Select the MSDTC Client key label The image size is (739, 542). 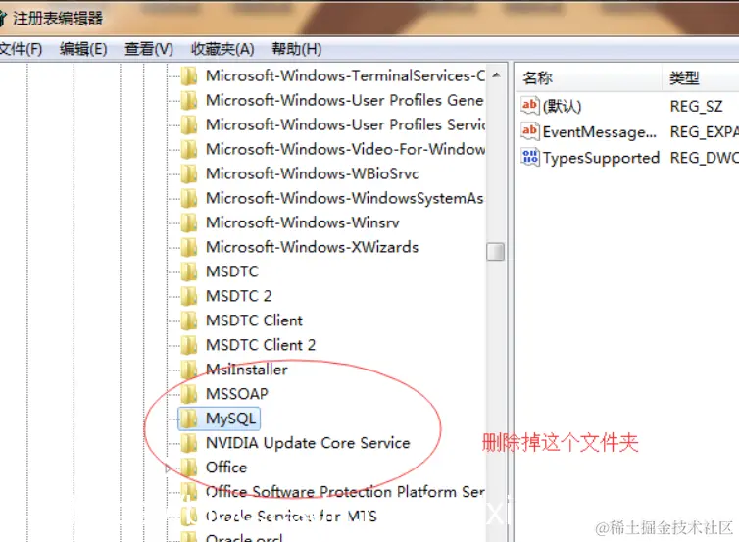pos(254,320)
